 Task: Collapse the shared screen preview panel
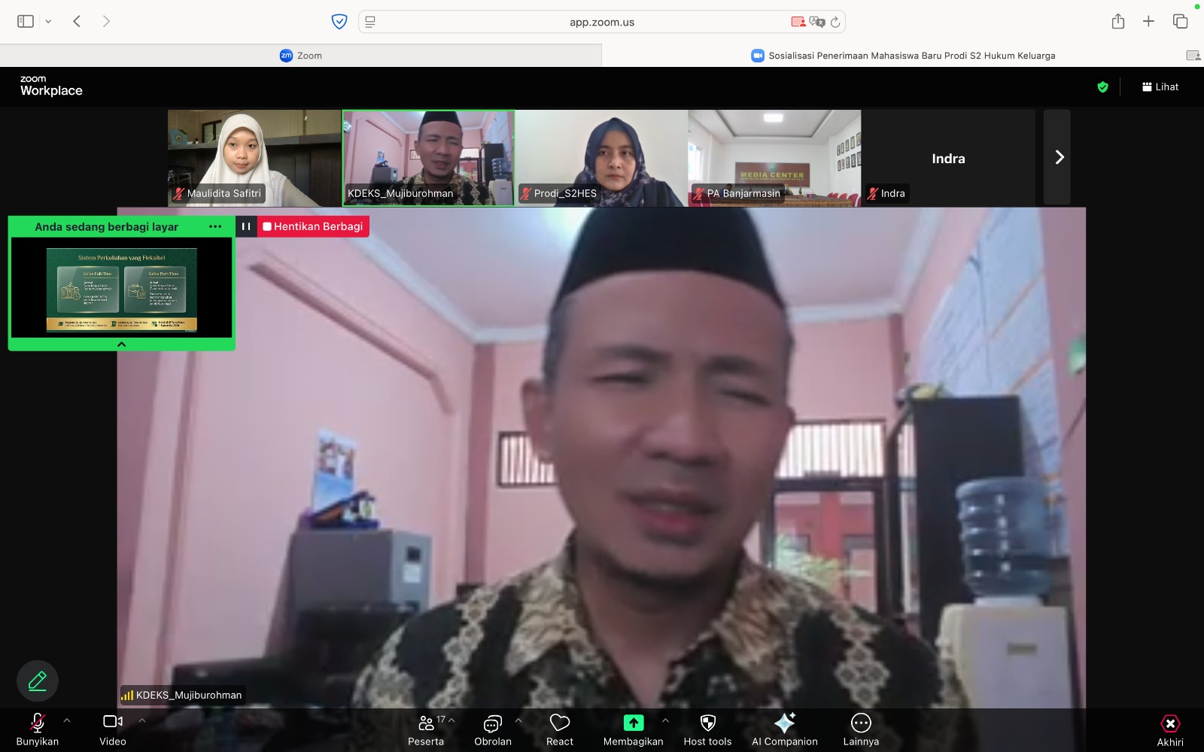121,344
